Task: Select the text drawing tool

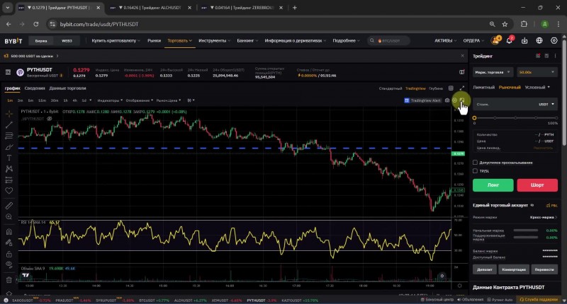Action: (x=9, y=158)
